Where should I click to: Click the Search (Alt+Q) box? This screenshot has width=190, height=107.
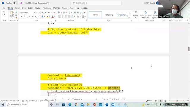pos(96,3)
